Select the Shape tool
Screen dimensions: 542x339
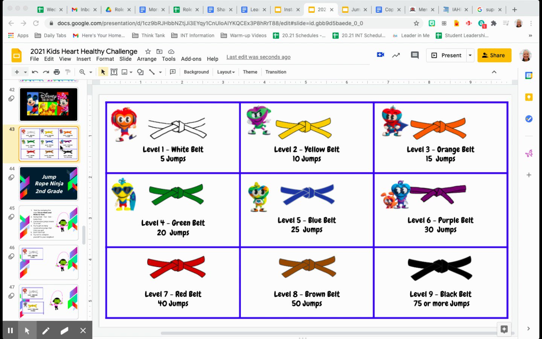pos(140,72)
